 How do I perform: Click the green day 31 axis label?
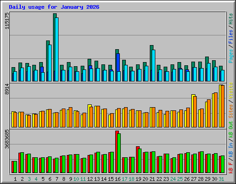coord(221,179)
